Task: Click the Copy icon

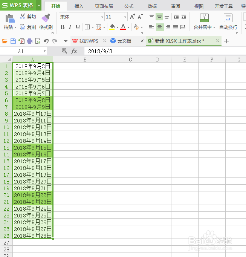Action: 23,27
